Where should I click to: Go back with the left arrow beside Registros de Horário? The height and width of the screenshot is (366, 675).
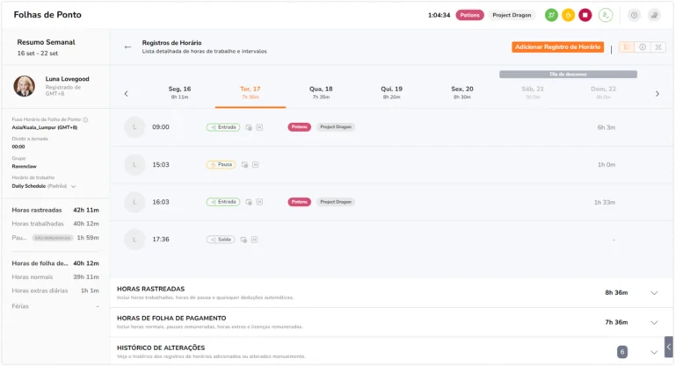[127, 47]
